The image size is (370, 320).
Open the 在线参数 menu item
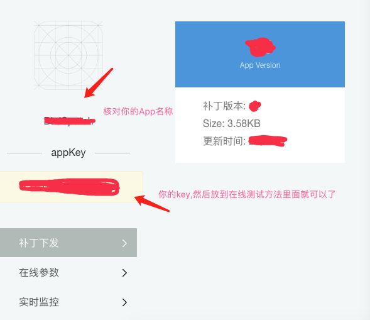point(68,272)
